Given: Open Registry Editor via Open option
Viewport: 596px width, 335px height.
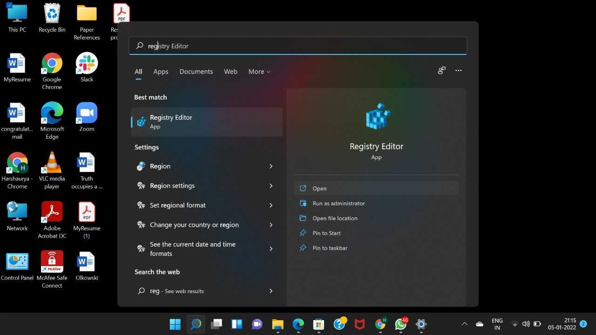Looking at the screenshot, I should pos(376,188).
